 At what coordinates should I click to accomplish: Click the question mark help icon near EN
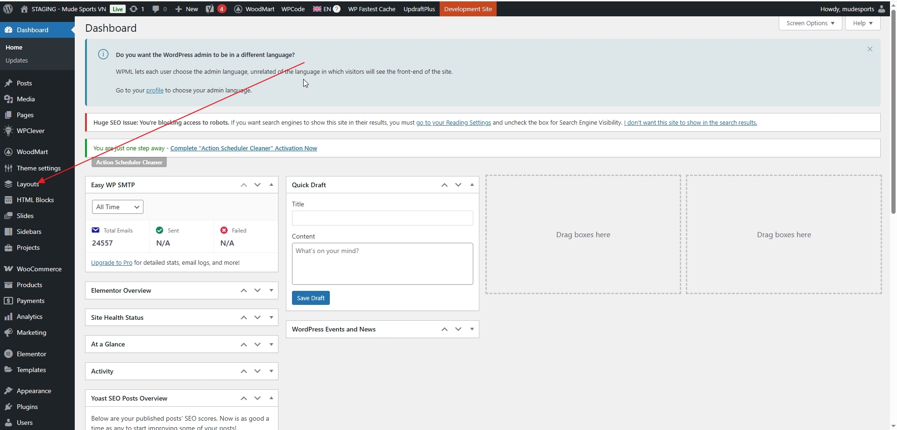[336, 9]
